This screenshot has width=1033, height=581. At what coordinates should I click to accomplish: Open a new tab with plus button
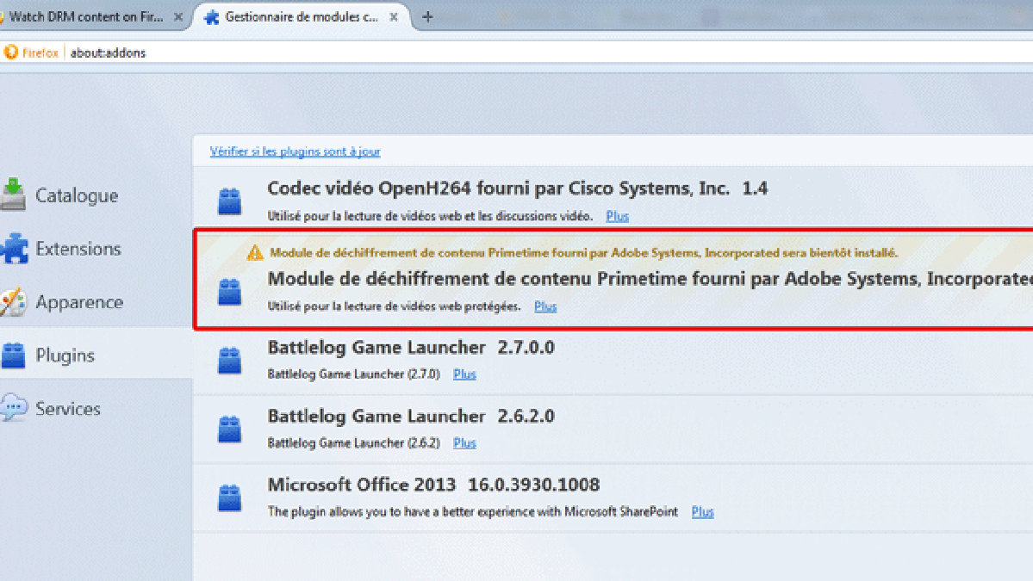[x=427, y=17]
